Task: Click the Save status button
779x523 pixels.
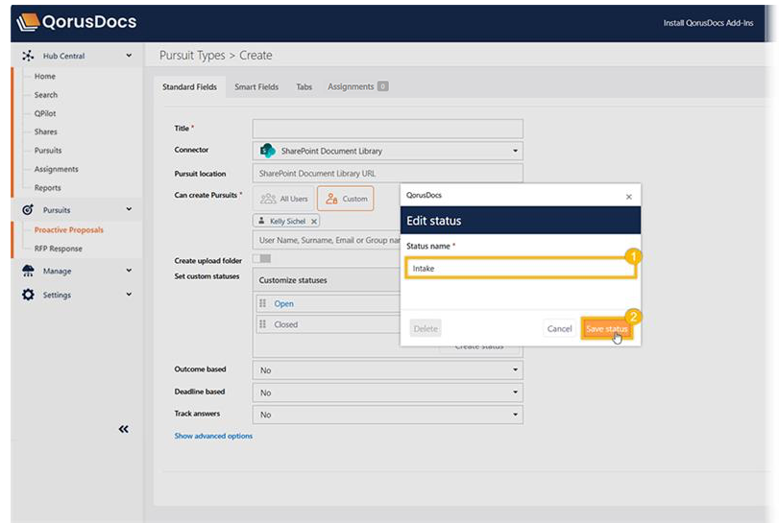Action: pos(606,329)
